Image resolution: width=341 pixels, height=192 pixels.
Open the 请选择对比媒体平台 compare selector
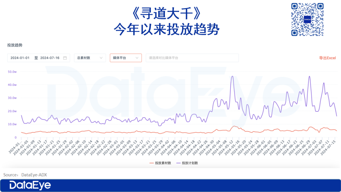pyautogui.click(x=192, y=58)
